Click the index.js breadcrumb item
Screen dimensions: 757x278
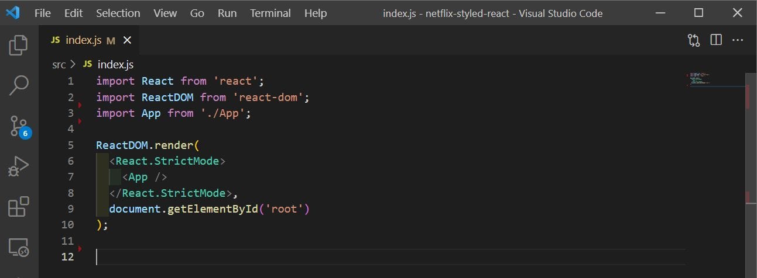click(115, 64)
